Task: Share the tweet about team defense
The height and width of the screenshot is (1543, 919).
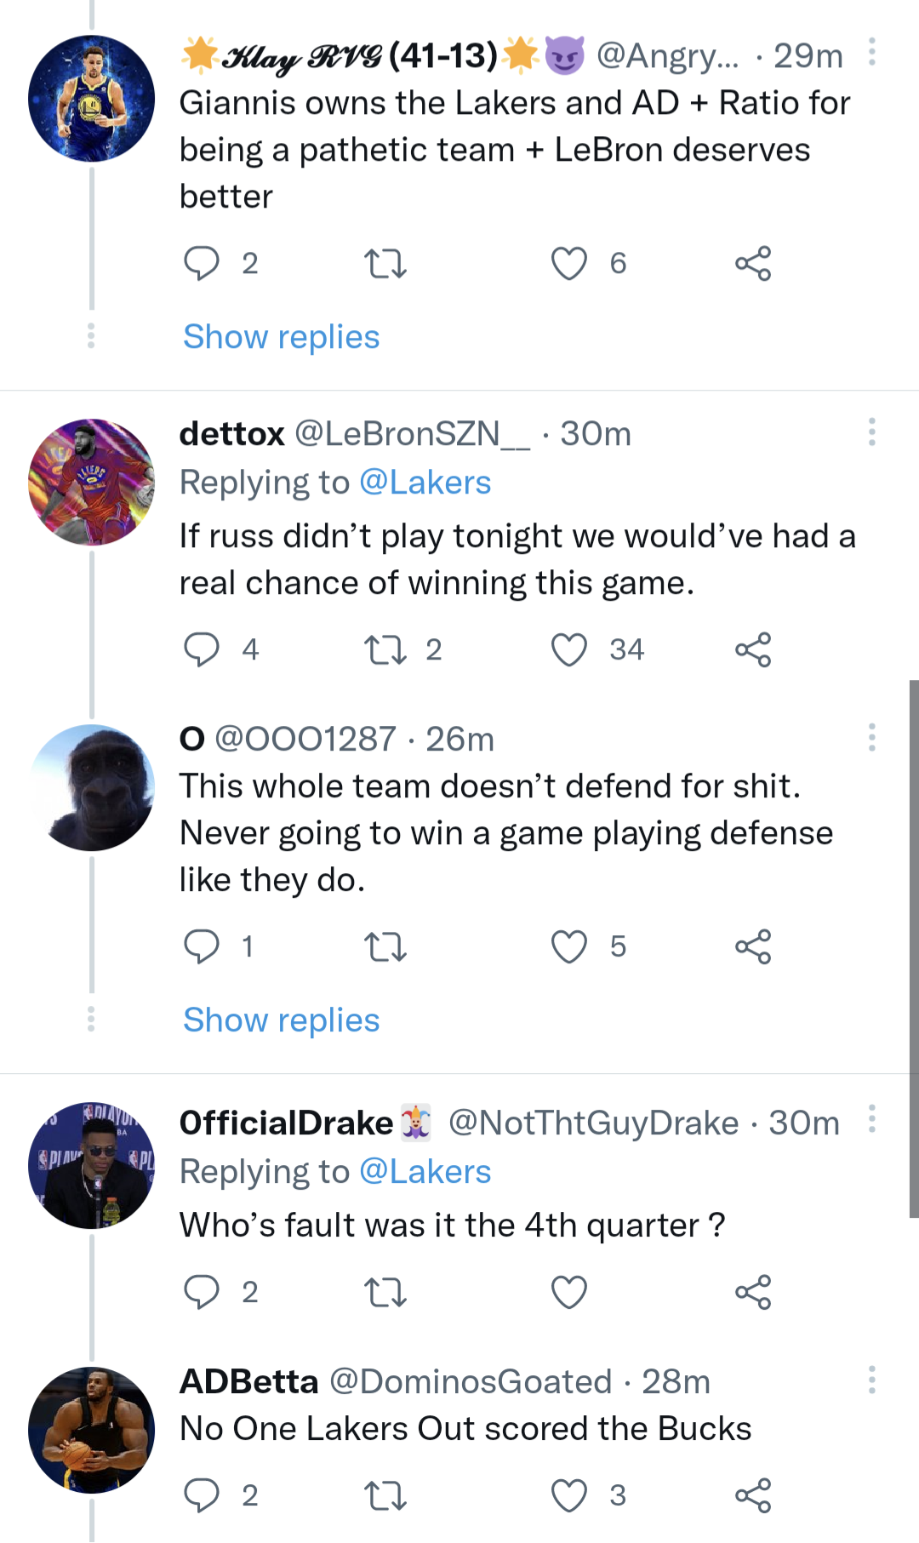Action: coord(753,946)
